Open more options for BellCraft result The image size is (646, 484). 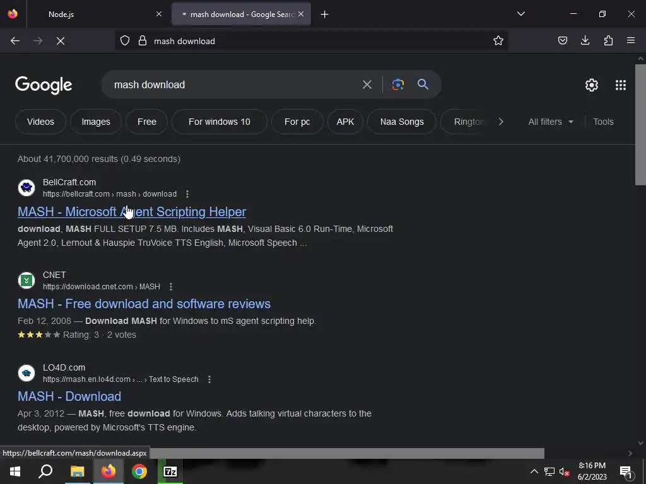[x=187, y=194]
